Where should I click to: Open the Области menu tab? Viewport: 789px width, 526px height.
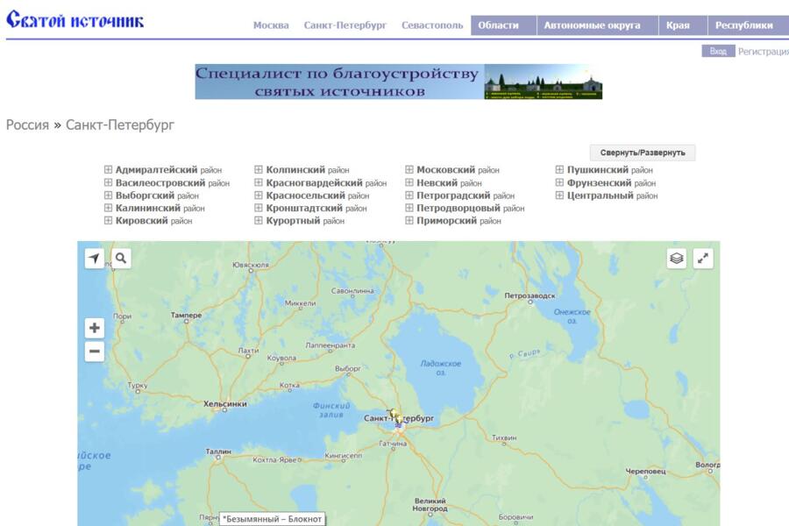[498, 25]
